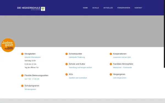
Task: Click the orange bullet beside Vergangenes
Action: click(x=111, y=74)
